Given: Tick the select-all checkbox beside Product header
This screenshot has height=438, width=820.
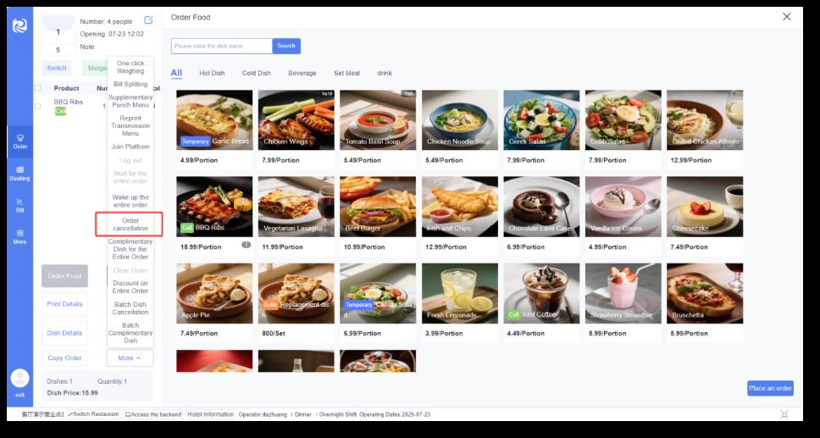Looking at the screenshot, I should 37,88.
